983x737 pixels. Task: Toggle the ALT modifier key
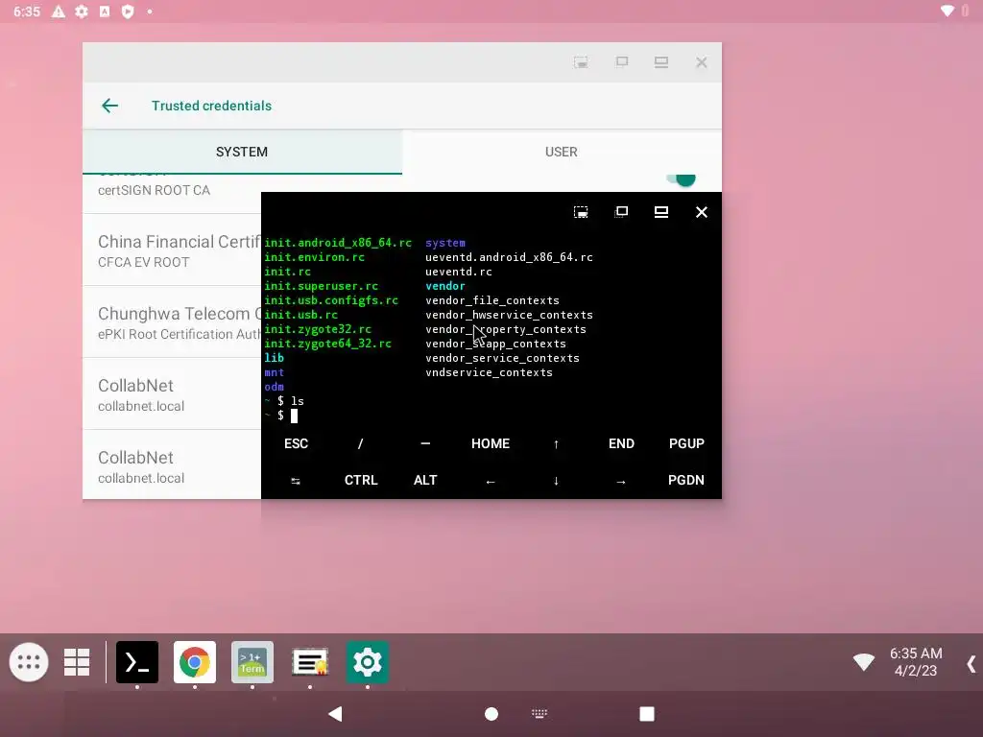[425, 480]
